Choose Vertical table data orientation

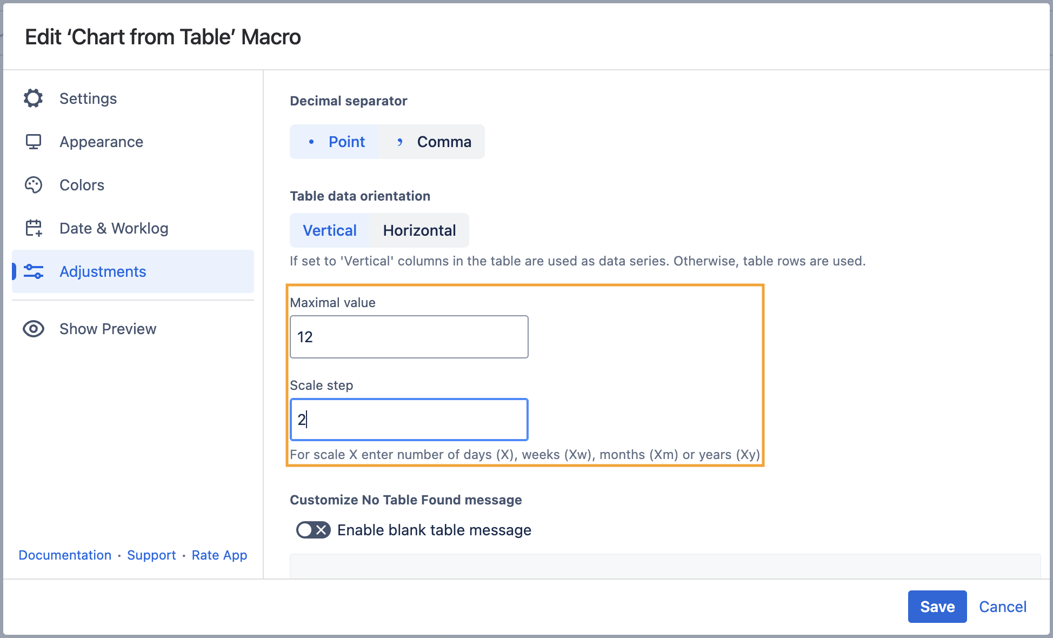point(330,230)
